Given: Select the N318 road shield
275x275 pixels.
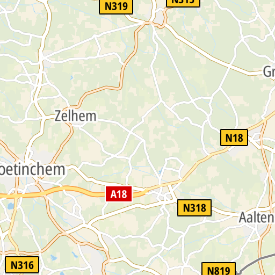Looking at the screenshot, I should tap(194, 208).
